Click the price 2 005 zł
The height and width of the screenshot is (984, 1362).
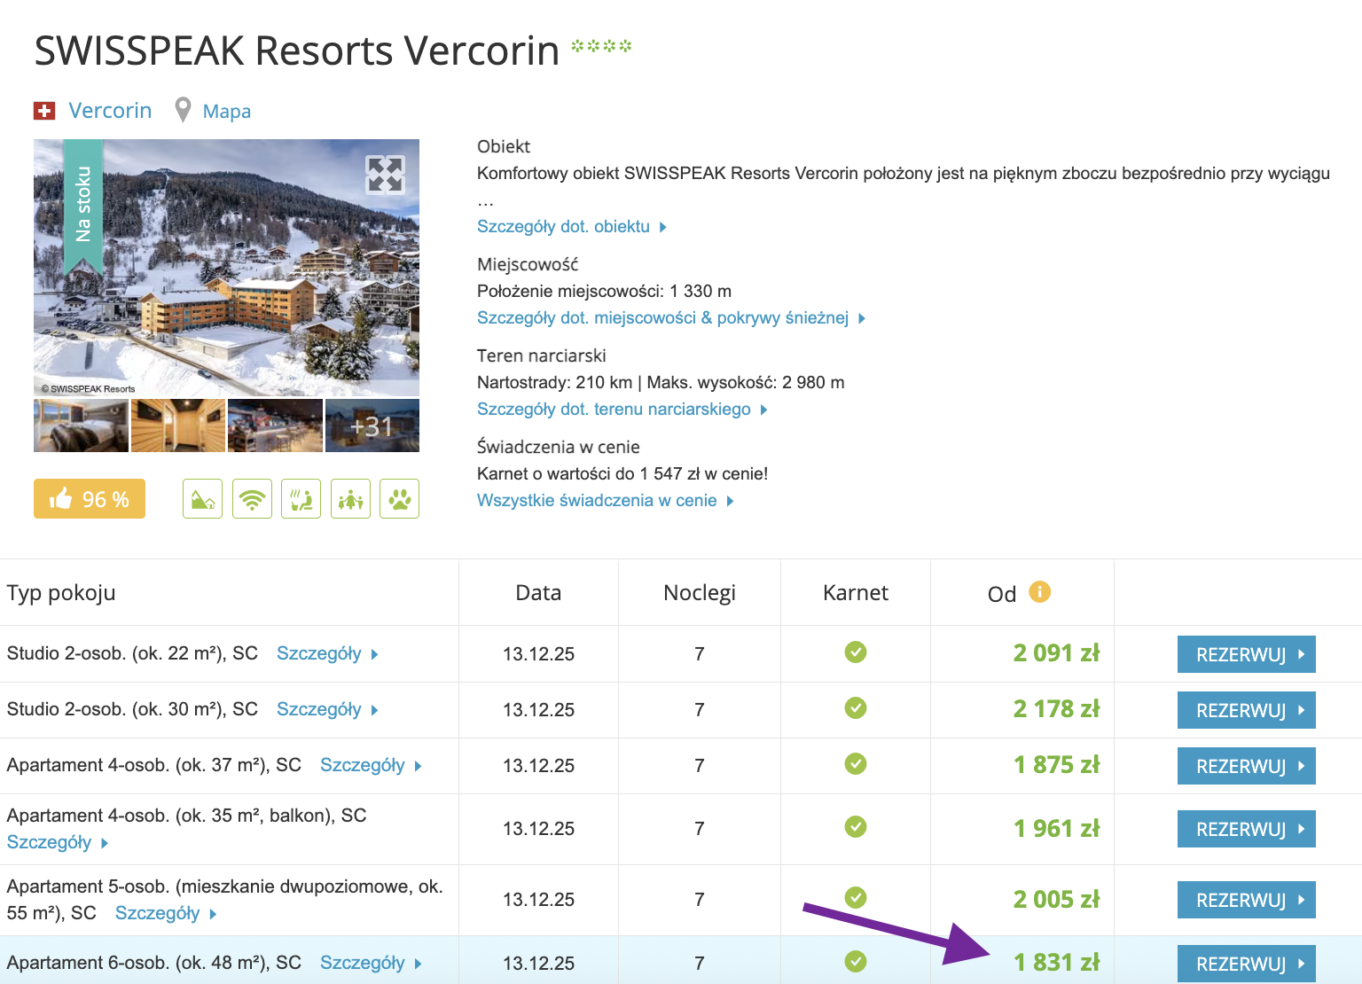[1056, 899]
